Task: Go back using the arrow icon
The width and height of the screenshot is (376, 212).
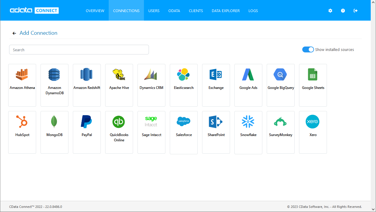Action: click(14, 33)
